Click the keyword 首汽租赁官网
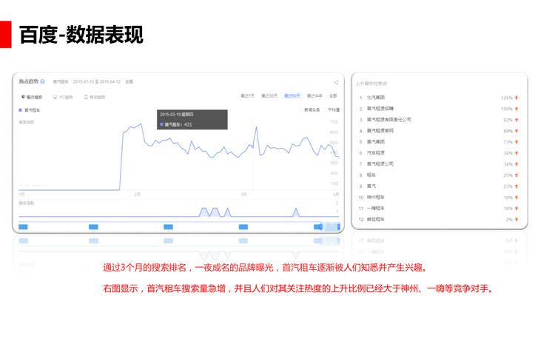 (380, 131)
